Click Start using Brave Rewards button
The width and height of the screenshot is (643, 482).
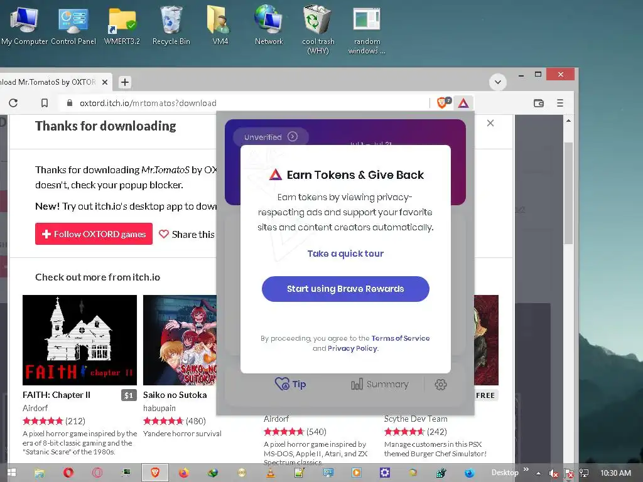click(345, 289)
